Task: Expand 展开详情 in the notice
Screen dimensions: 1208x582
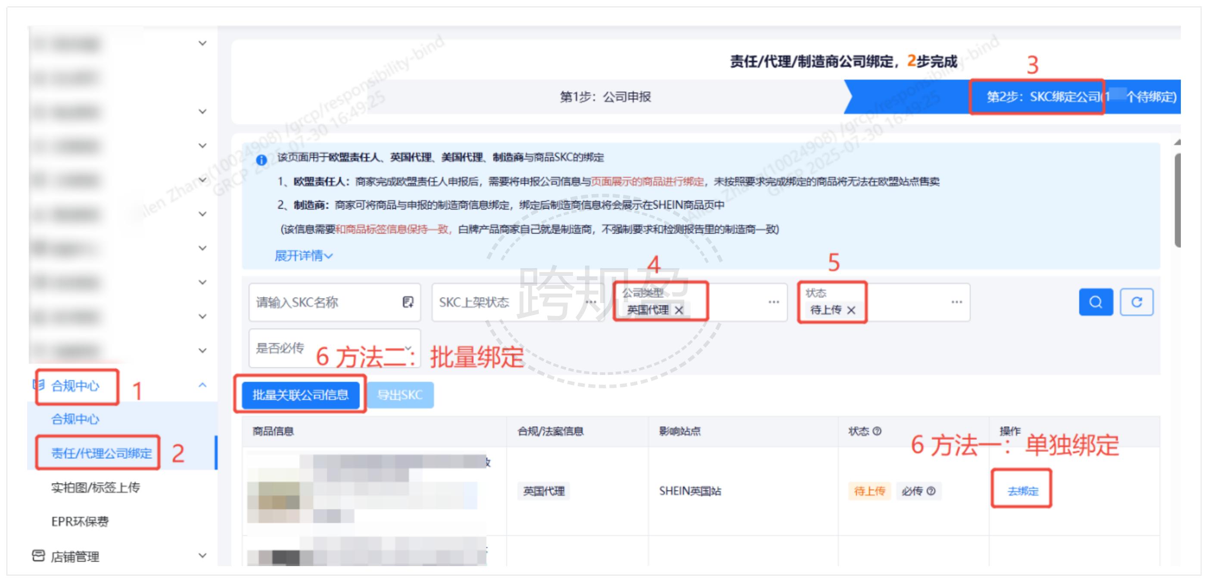Action: 303,255
